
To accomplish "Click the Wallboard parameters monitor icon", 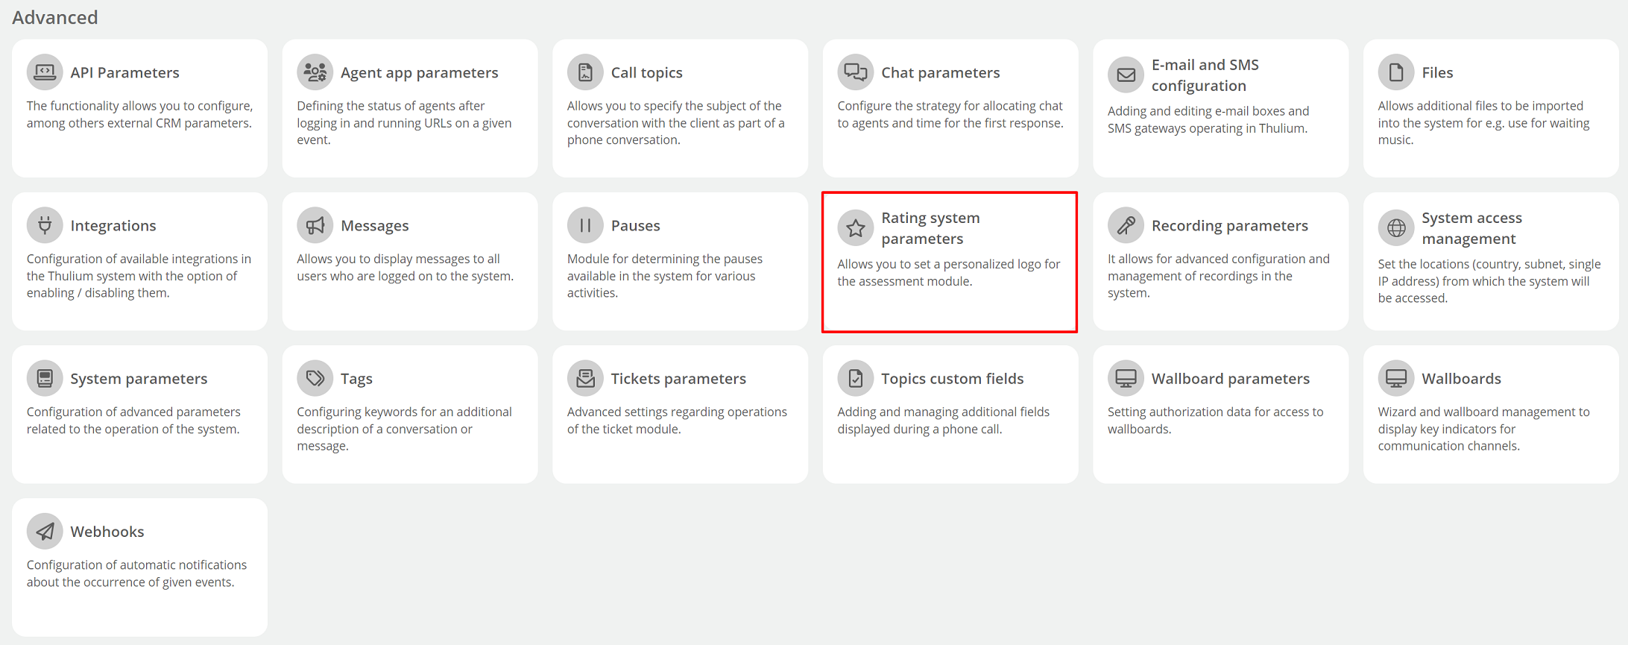I will (x=1126, y=379).
